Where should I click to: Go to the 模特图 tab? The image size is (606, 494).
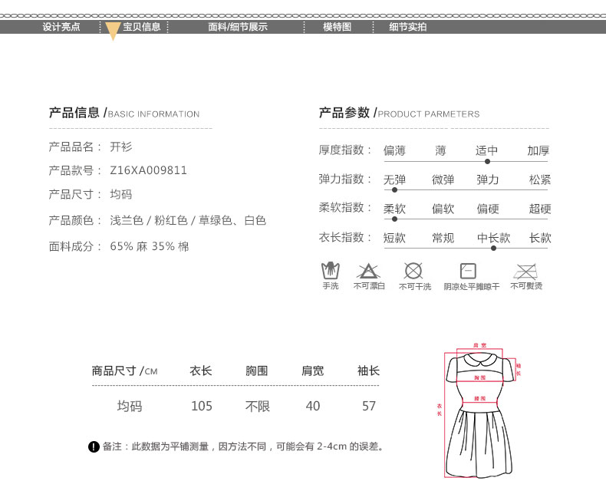[x=337, y=27]
